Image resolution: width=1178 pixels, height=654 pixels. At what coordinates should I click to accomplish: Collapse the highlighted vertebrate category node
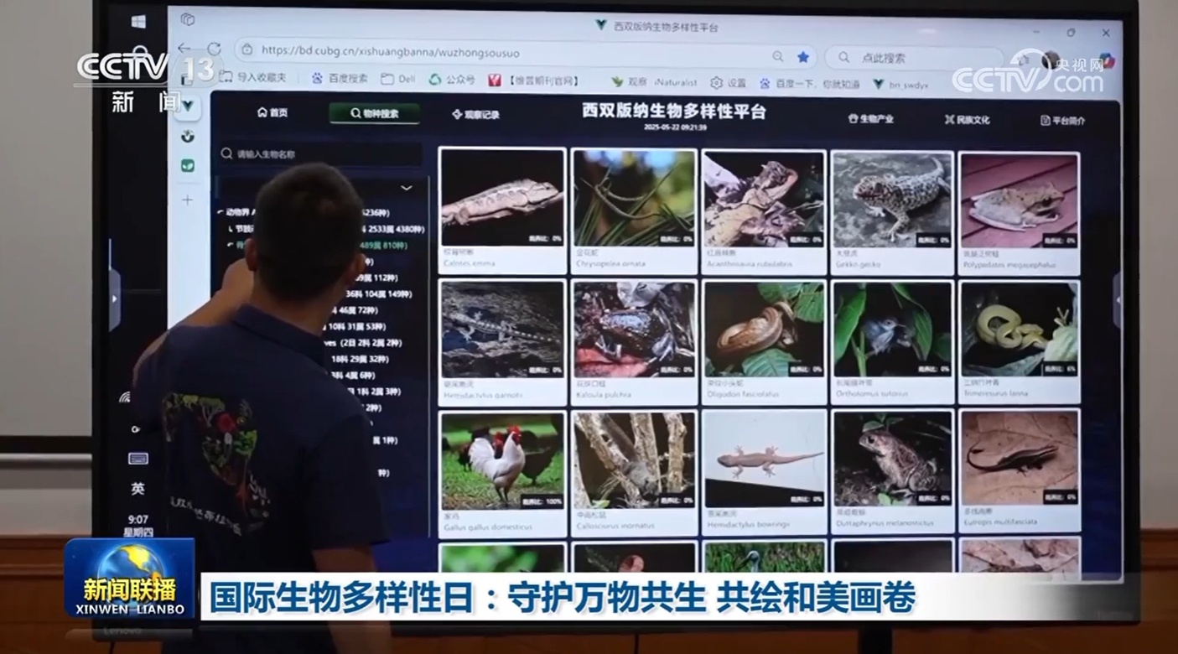coord(230,242)
